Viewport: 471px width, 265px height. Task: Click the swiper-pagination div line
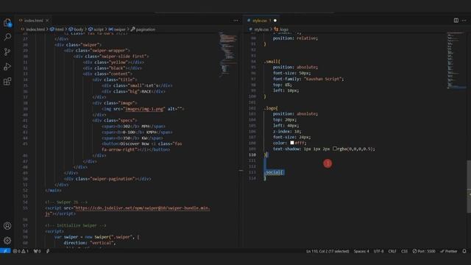coord(107,179)
